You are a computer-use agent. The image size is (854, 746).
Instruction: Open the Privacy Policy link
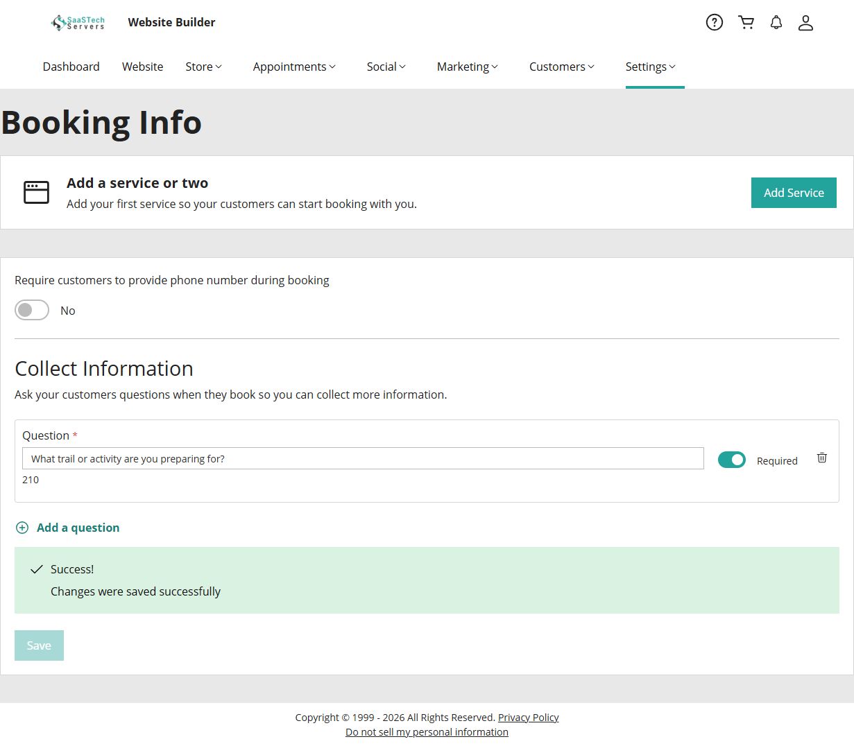[528, 718]
